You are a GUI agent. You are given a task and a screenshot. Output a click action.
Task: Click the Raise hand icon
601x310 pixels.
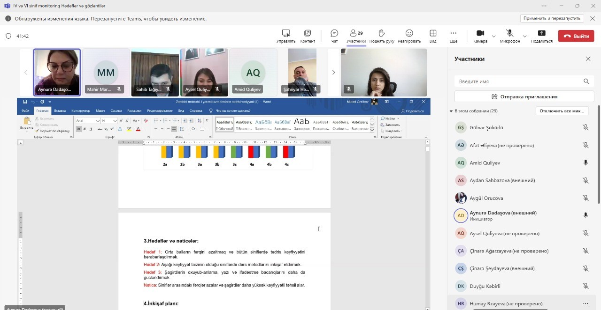tap(381, 33)
